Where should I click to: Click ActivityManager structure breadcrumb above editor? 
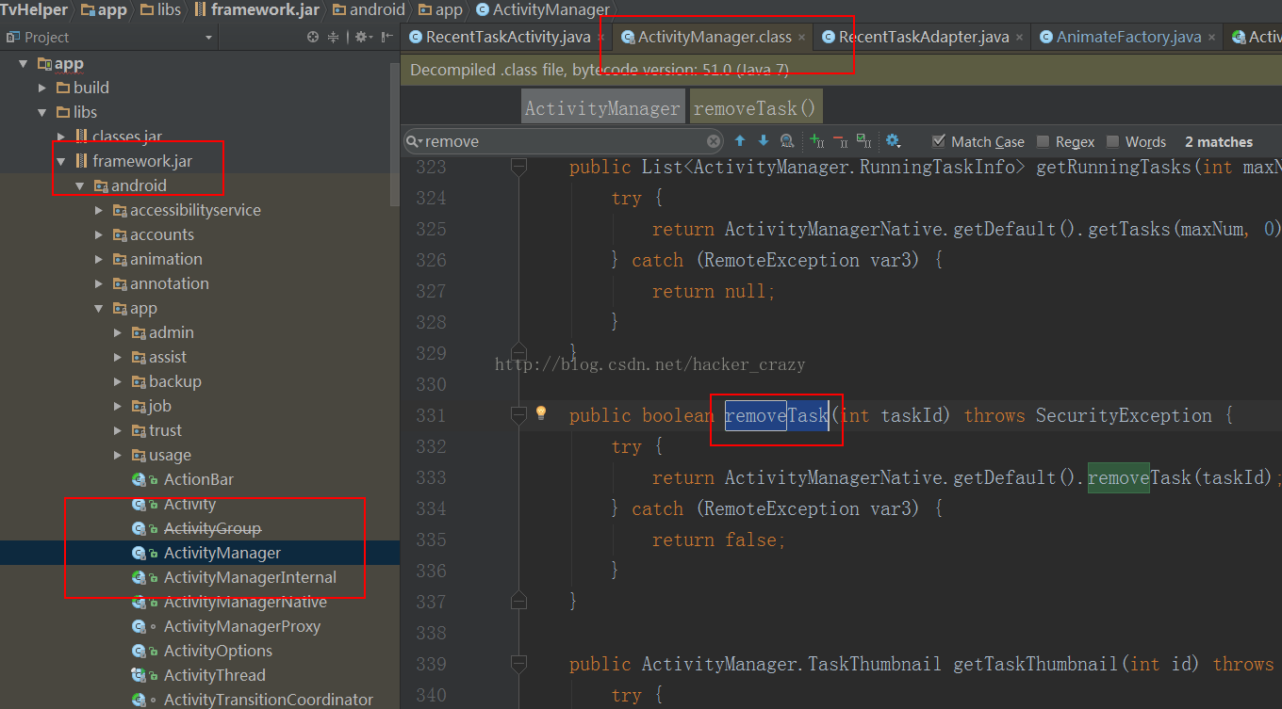coord(602,108)
